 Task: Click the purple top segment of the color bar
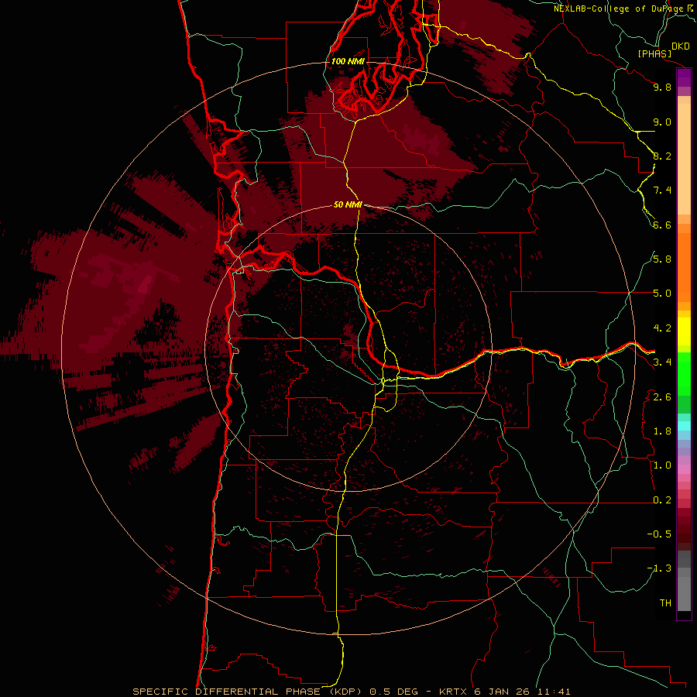(x=684, y=77)
